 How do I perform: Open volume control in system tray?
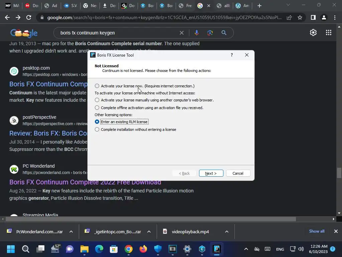point(301,249)
